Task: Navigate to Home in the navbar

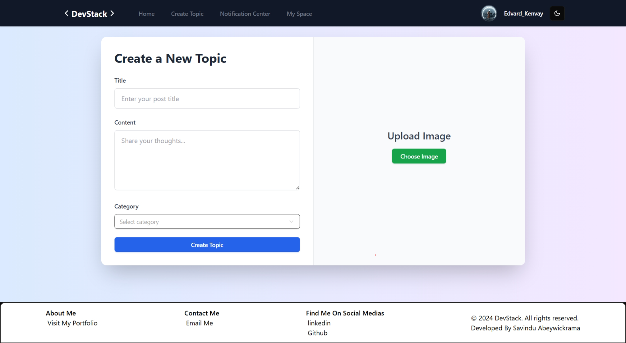Action: tap(146, 14)
